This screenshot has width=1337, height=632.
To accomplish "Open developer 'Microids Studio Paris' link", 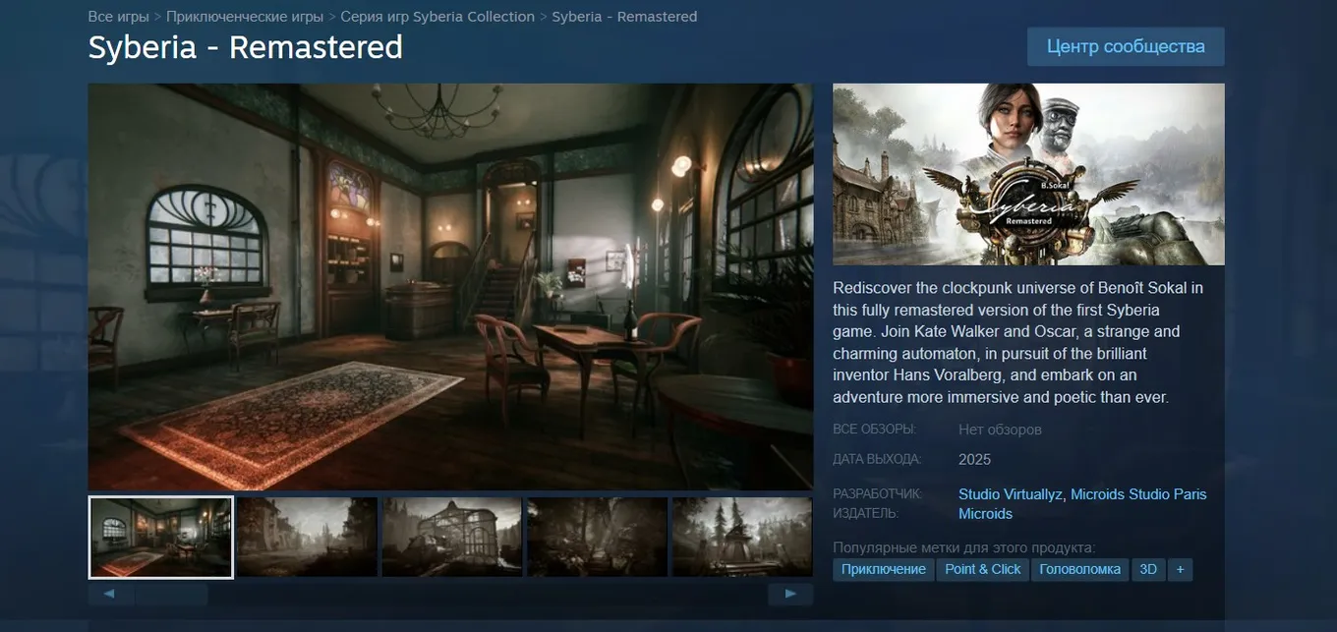I will pyautogui.click(x=1138, y=494).
